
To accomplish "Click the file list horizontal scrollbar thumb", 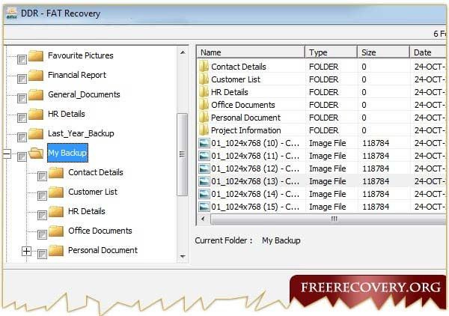I will [x=329, y=219].
